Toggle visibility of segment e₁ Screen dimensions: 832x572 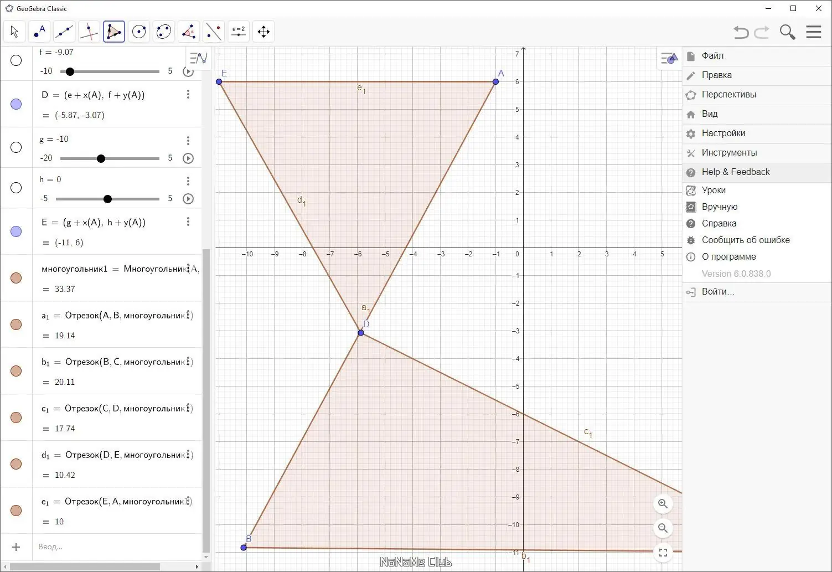[x=16, y=511]
